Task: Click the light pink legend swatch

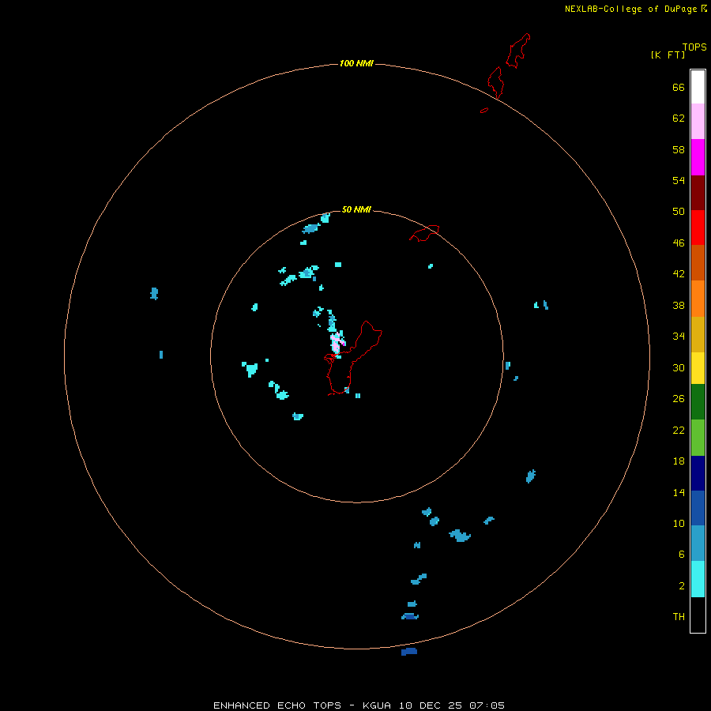Action: point(698,122)
